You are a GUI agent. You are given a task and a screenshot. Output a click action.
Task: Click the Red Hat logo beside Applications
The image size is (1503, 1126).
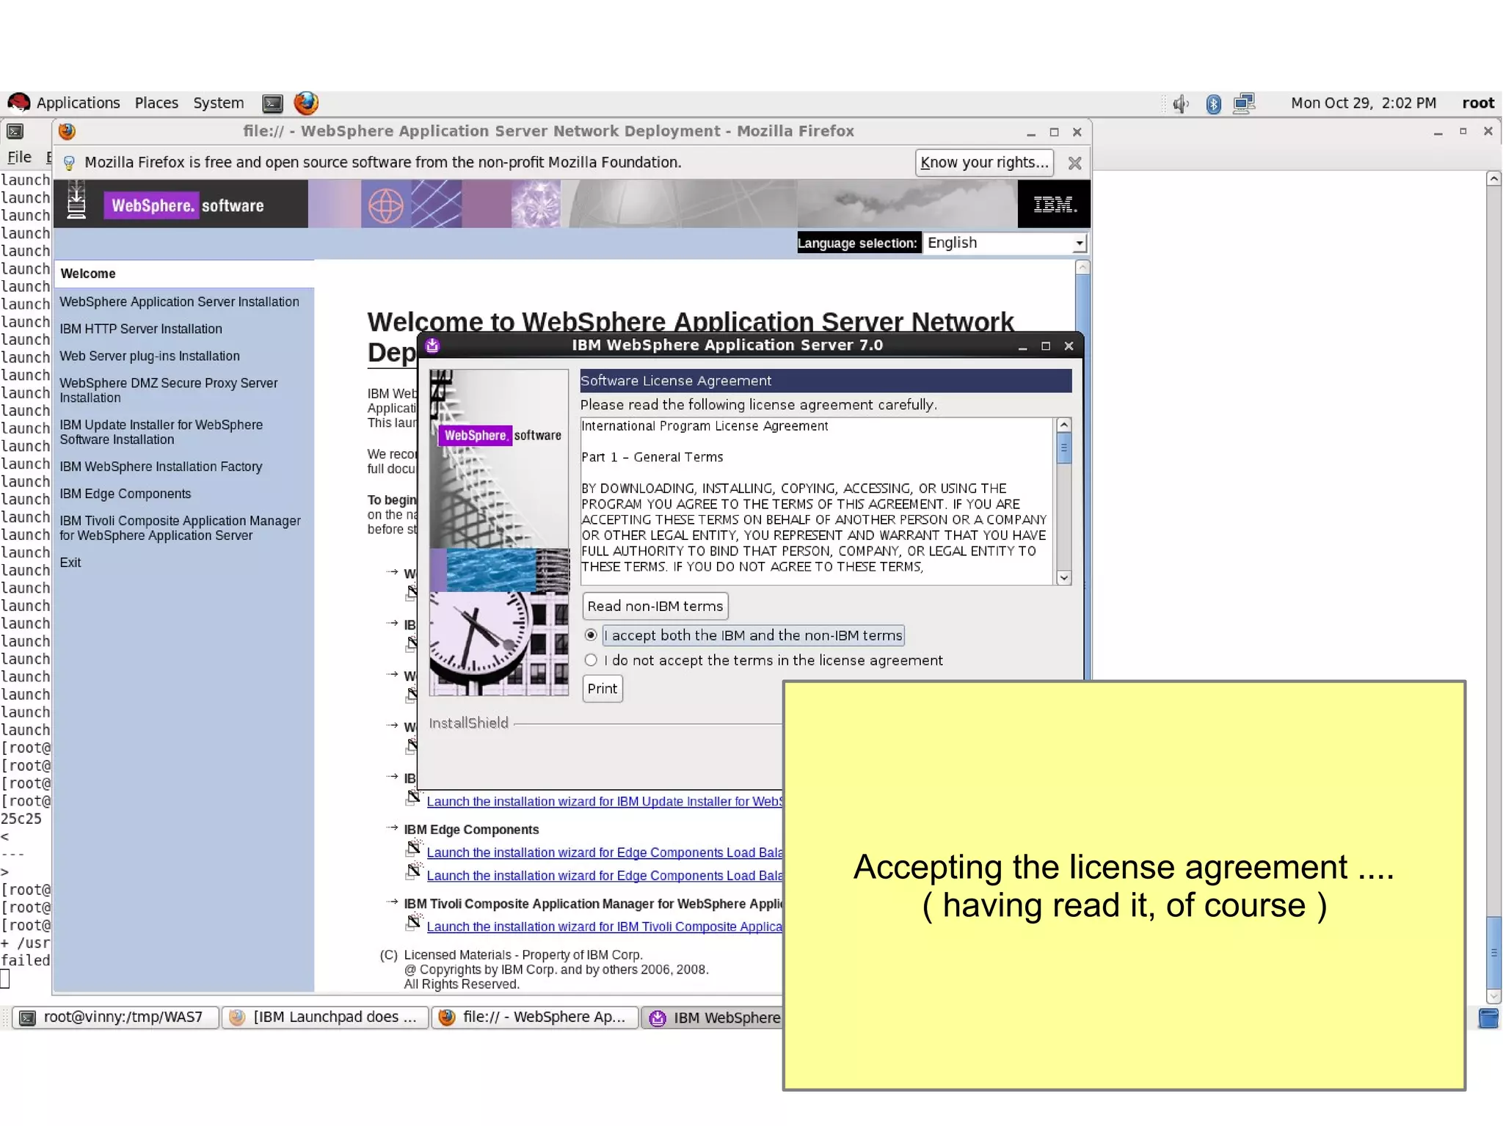pyautogui.click(x=19, y=103)
